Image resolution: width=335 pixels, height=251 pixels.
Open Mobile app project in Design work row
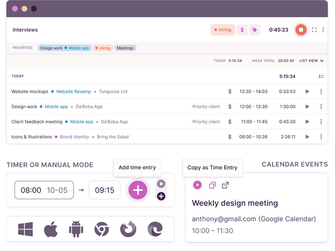point(56,106)
